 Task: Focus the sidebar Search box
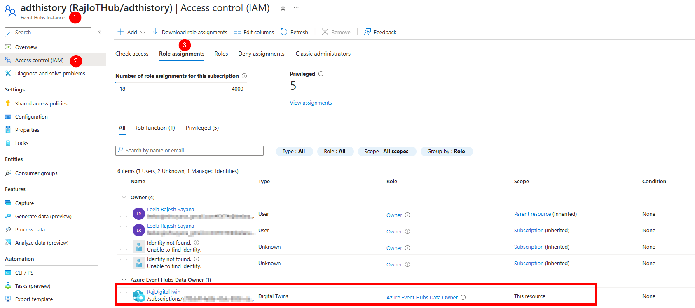(x=48, y=32)
